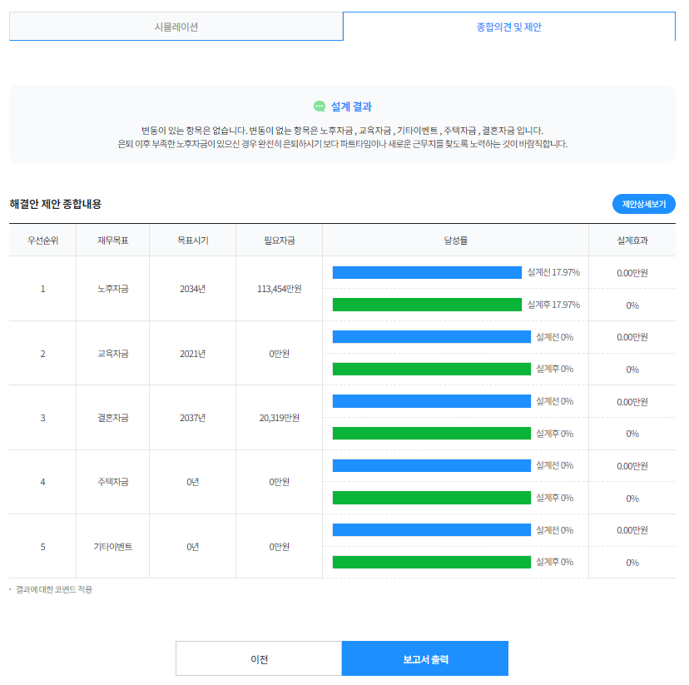689x685 pixels.
Task: Click the 필요자금 column header
Action: click(279, 241)
